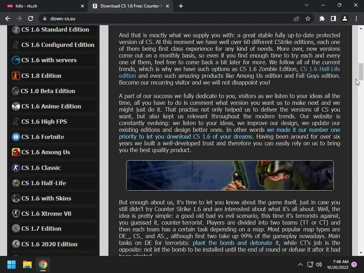
Task: Open CS 1.6 2020 Edition
Action: pos(49,244)
